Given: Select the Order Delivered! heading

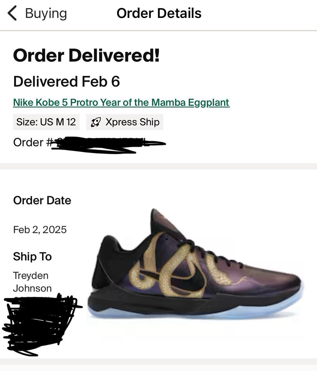Looking at the screenshot, I should click(86, 55).
